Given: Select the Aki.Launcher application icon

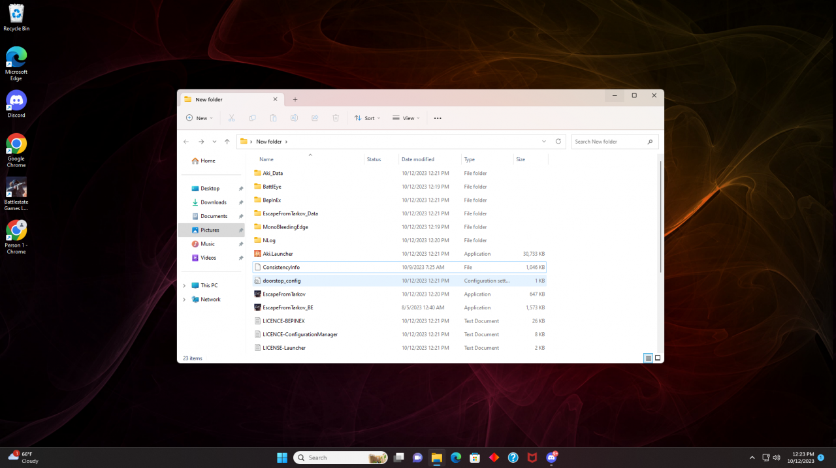Looking at the screenshot, I should (257, 254).
